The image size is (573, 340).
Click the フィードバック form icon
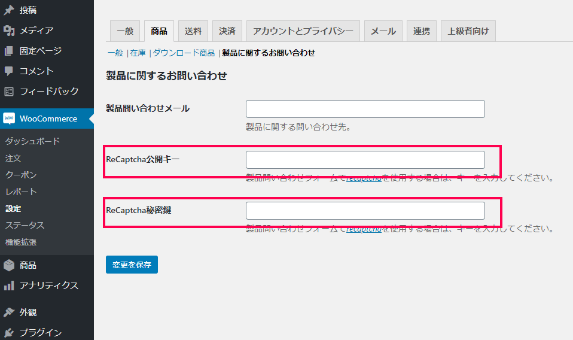click(9, 92)
